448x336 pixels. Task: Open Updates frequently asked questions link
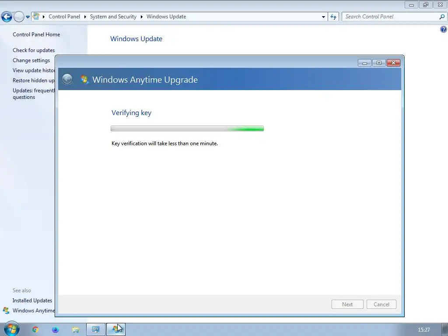point(34,94)
